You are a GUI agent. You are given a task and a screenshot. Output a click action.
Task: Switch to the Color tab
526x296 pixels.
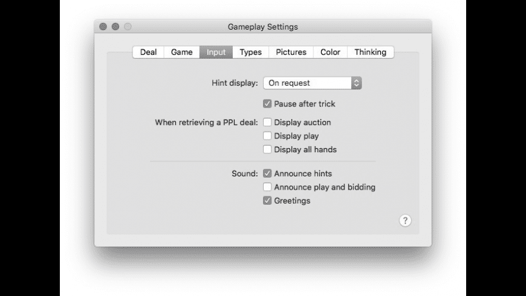(x=330, y=52)
